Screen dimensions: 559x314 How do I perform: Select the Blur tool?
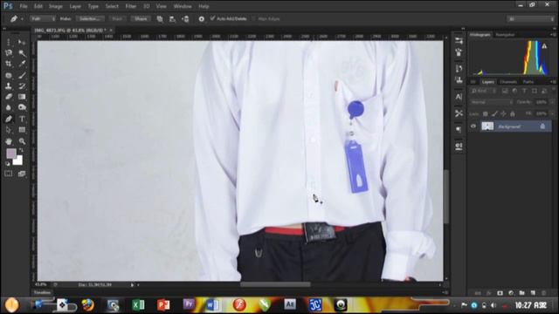[x=9, y=107]
